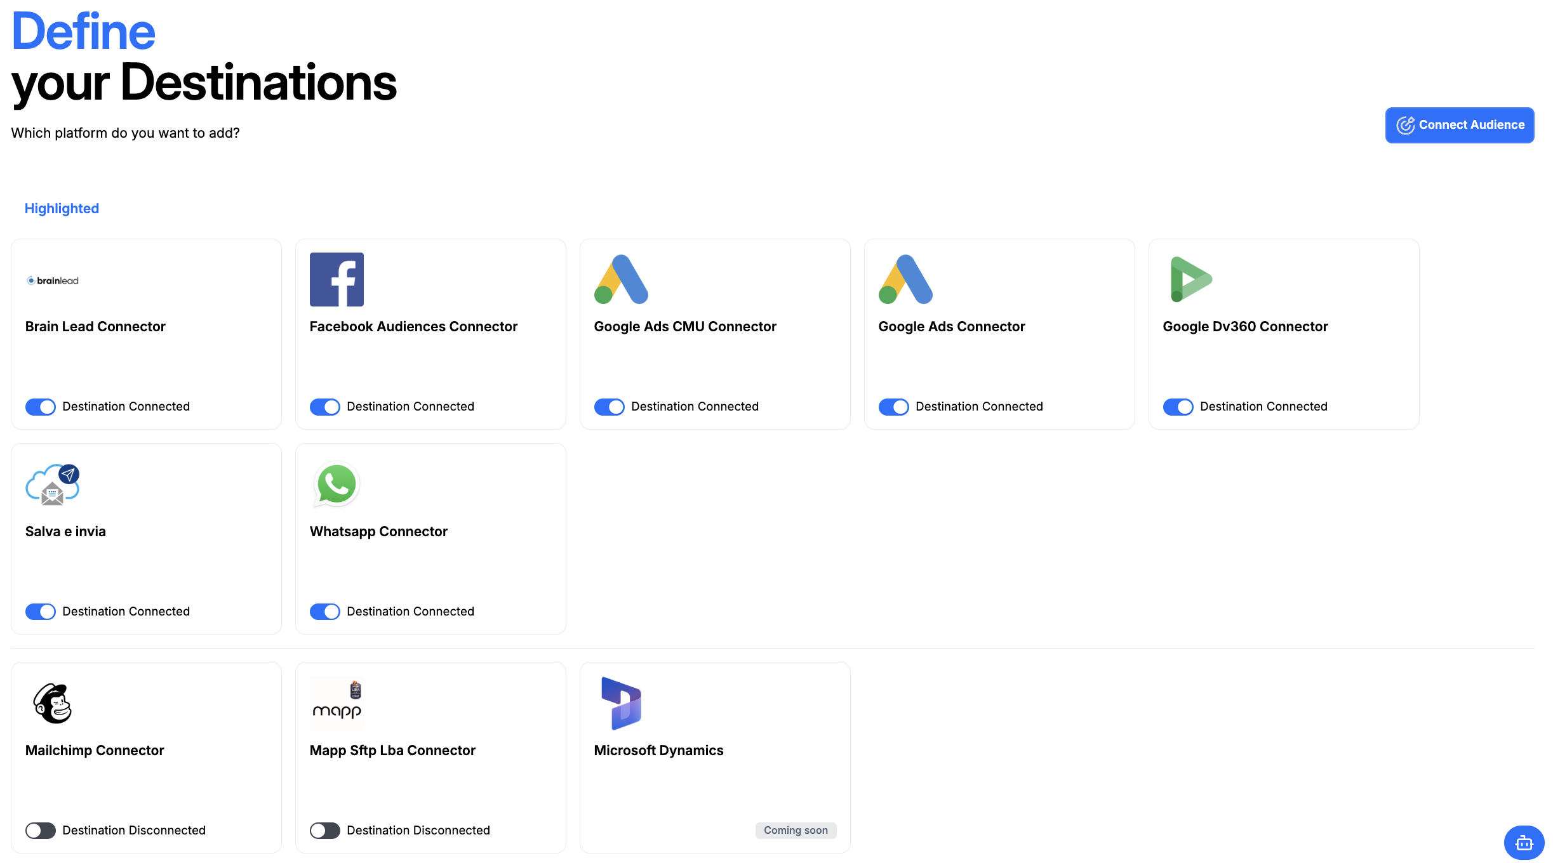
Task: Click Google Ads CMU's Destination Connected label
Action: tap(695, 406)
